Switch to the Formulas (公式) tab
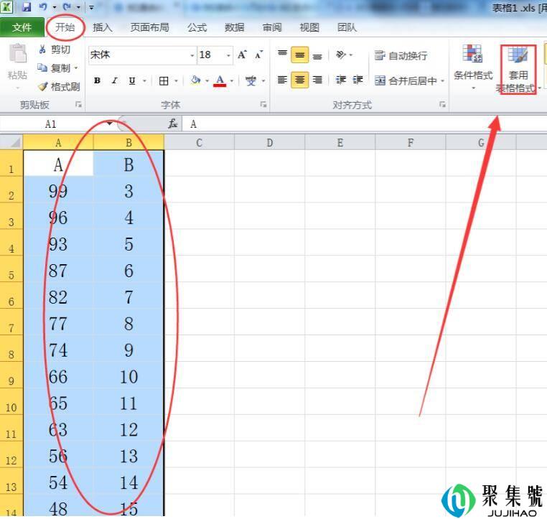This screenshot has height=519, width=547. point(197,27)
